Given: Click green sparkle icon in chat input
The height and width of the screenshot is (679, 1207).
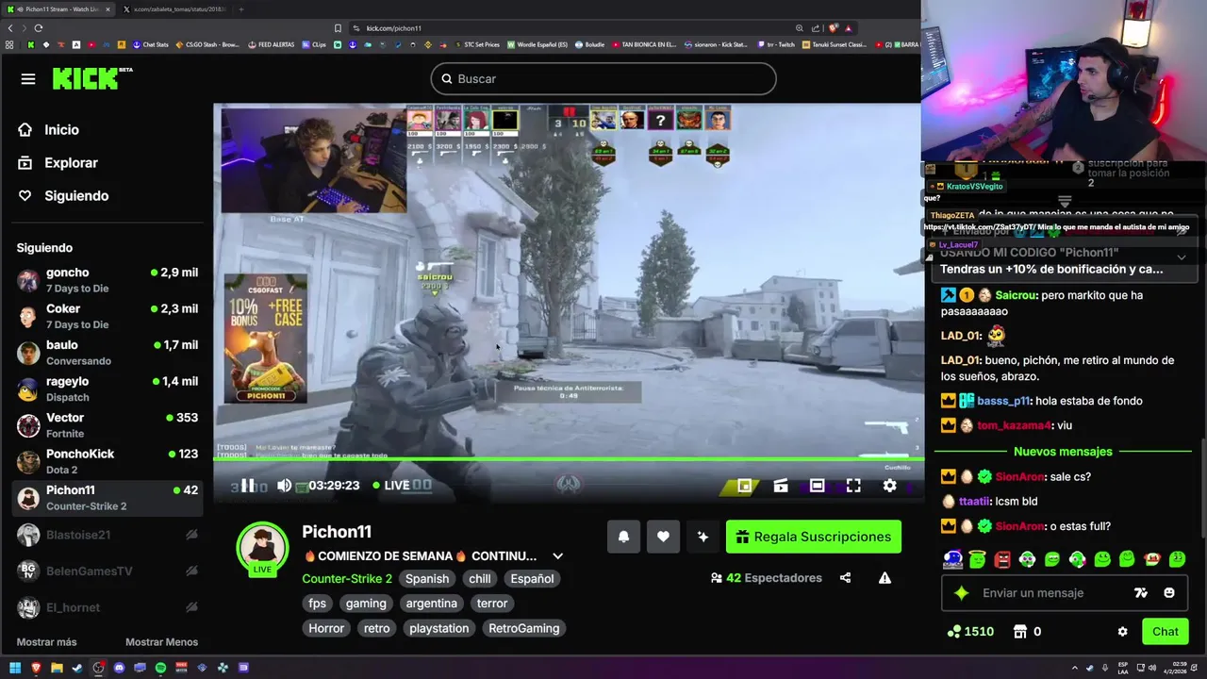Looking at the screenshot, I should coord(961,593).
